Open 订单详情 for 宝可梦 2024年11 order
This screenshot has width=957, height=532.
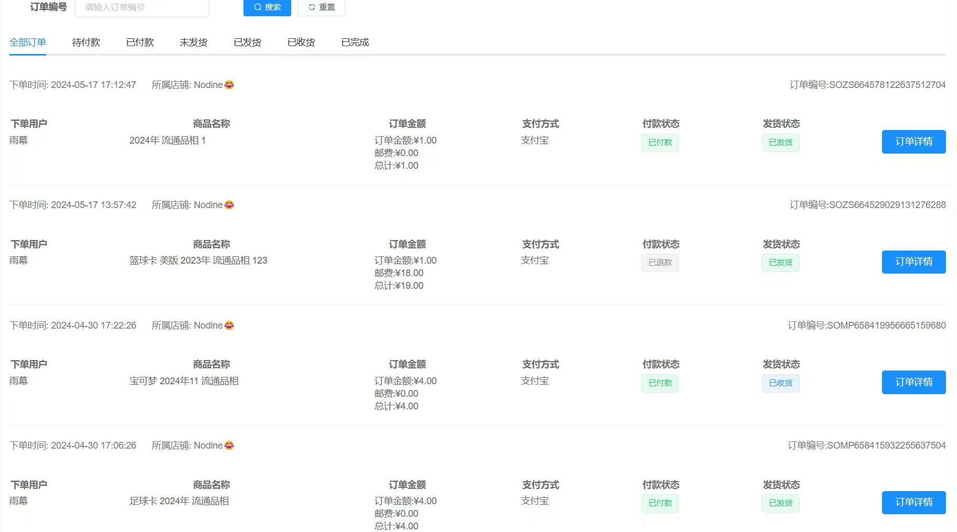tap(913, 382)
